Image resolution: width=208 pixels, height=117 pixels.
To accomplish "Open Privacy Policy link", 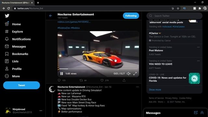I will (x=171, y=98).
